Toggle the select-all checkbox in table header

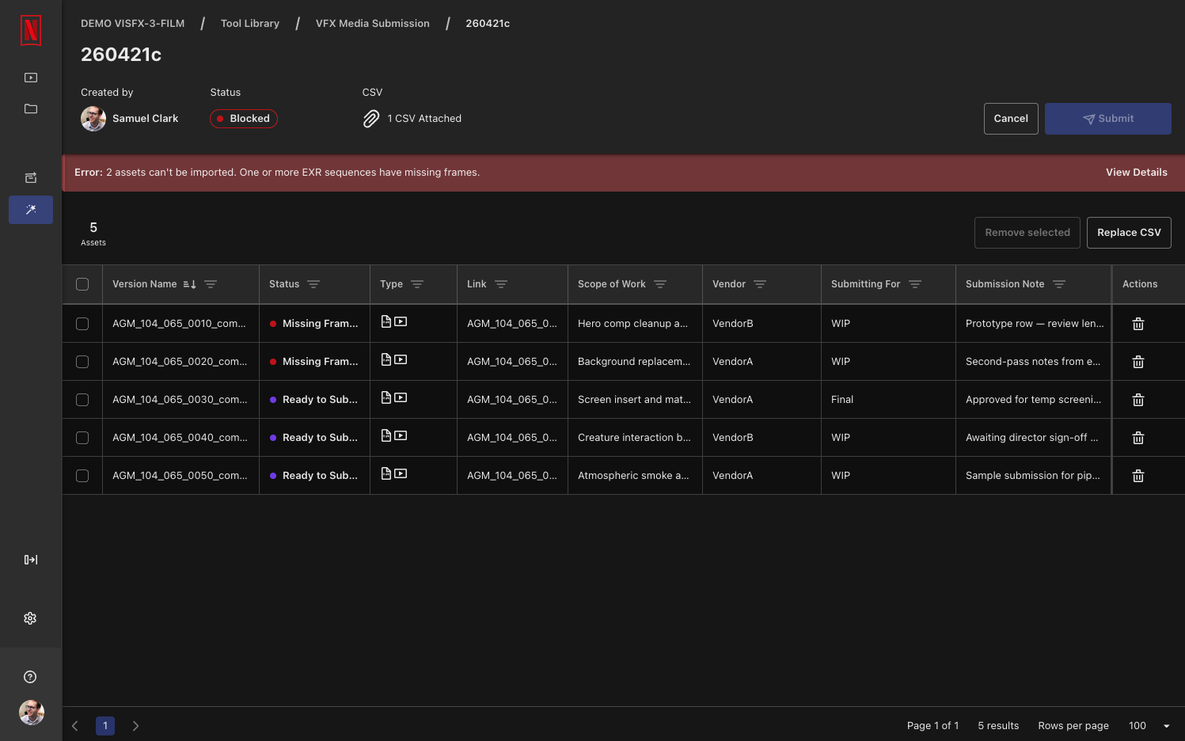tap(82, 284)
